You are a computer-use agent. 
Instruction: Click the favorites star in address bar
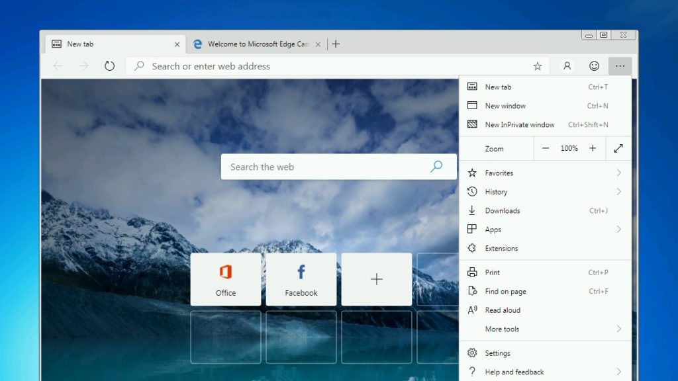(x=538, y=66)
